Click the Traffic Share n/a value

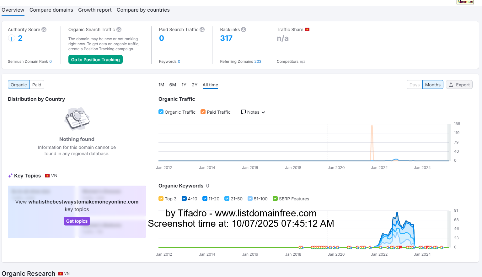[x=283, y=38]
